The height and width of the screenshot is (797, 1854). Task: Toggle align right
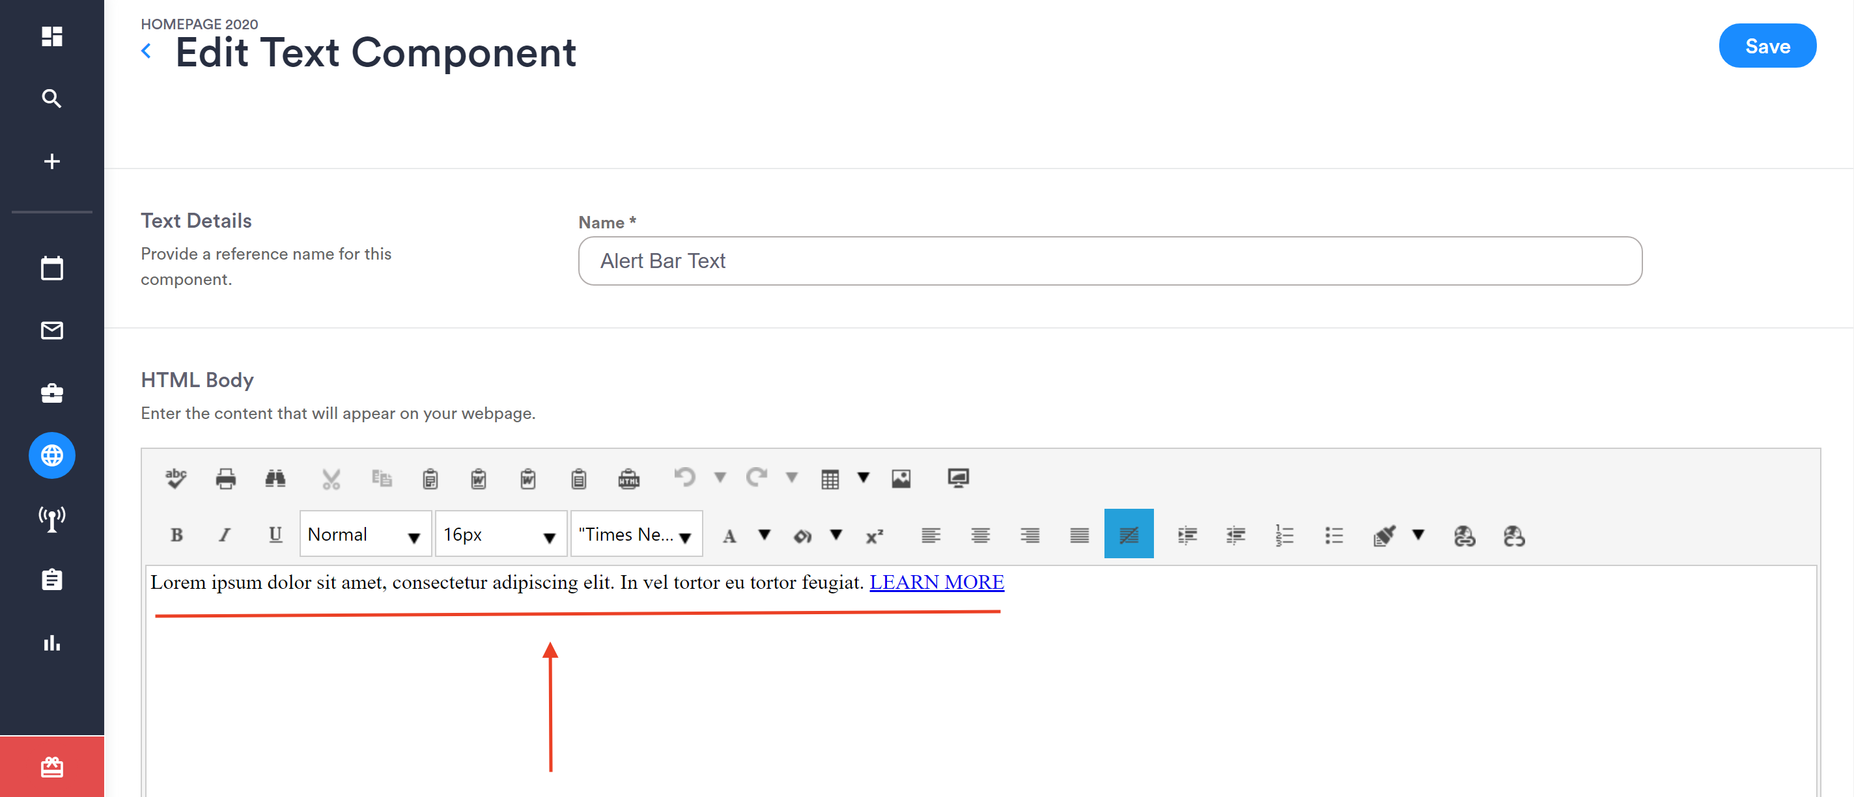1030,536
